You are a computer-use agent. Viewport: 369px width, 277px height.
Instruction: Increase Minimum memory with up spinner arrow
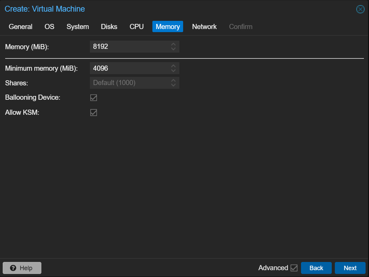pos(173,66)
